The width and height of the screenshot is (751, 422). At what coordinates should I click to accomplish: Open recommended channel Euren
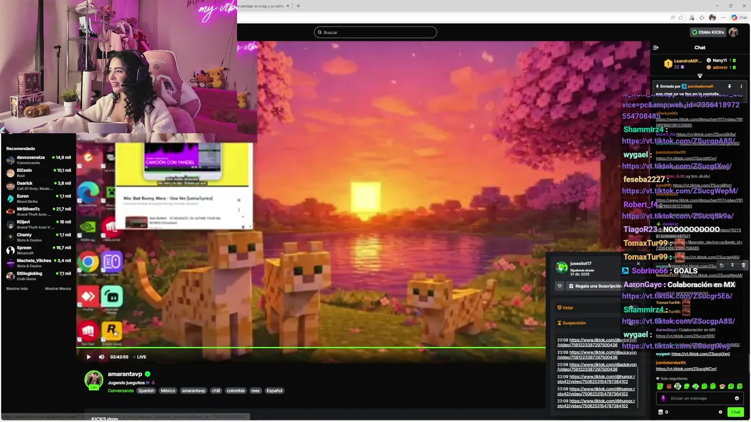click(x=38, y=198)
